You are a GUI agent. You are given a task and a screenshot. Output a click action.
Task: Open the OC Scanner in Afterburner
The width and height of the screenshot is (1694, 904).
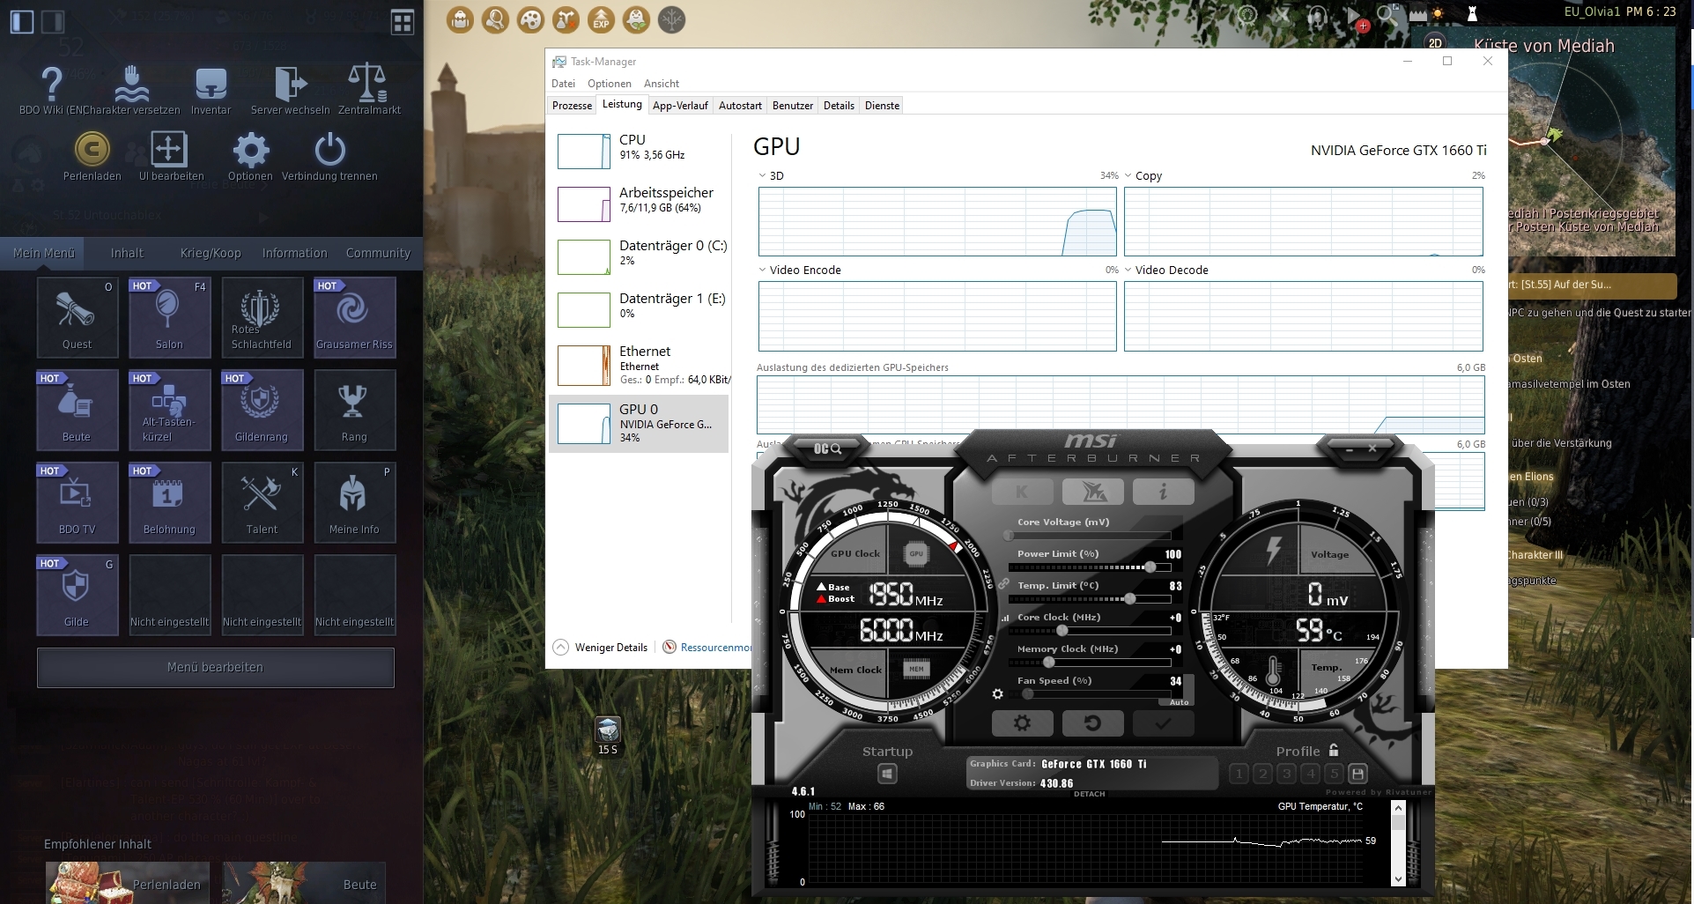pos(826,449)
